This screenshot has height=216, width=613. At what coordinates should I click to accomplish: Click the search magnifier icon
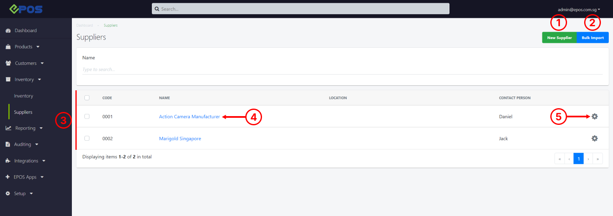[157, 9]
